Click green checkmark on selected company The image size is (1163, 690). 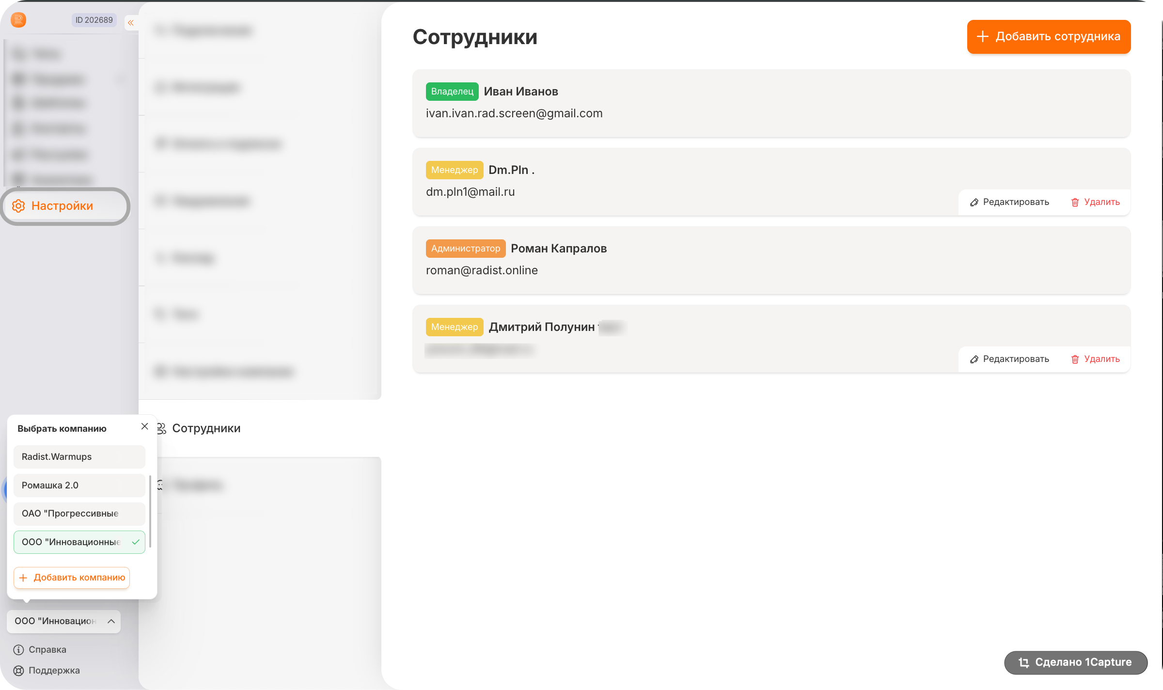(x=136, y=542)
